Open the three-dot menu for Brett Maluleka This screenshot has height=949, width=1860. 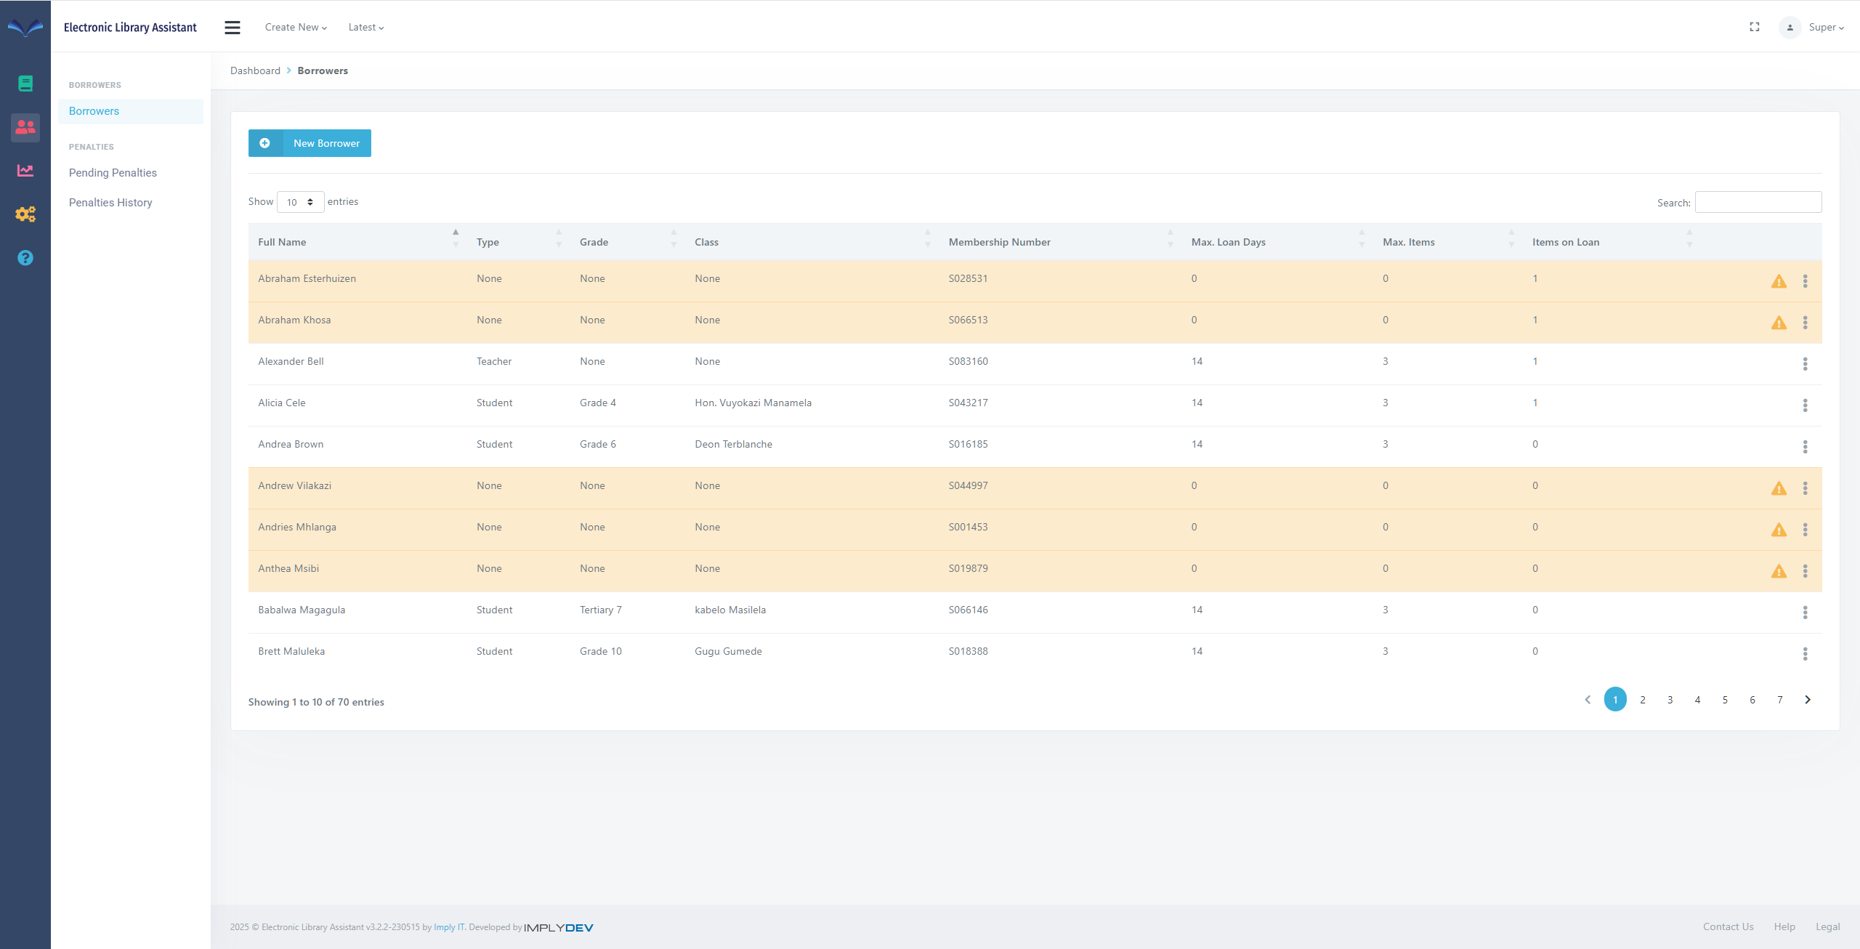coord(1805,654)
